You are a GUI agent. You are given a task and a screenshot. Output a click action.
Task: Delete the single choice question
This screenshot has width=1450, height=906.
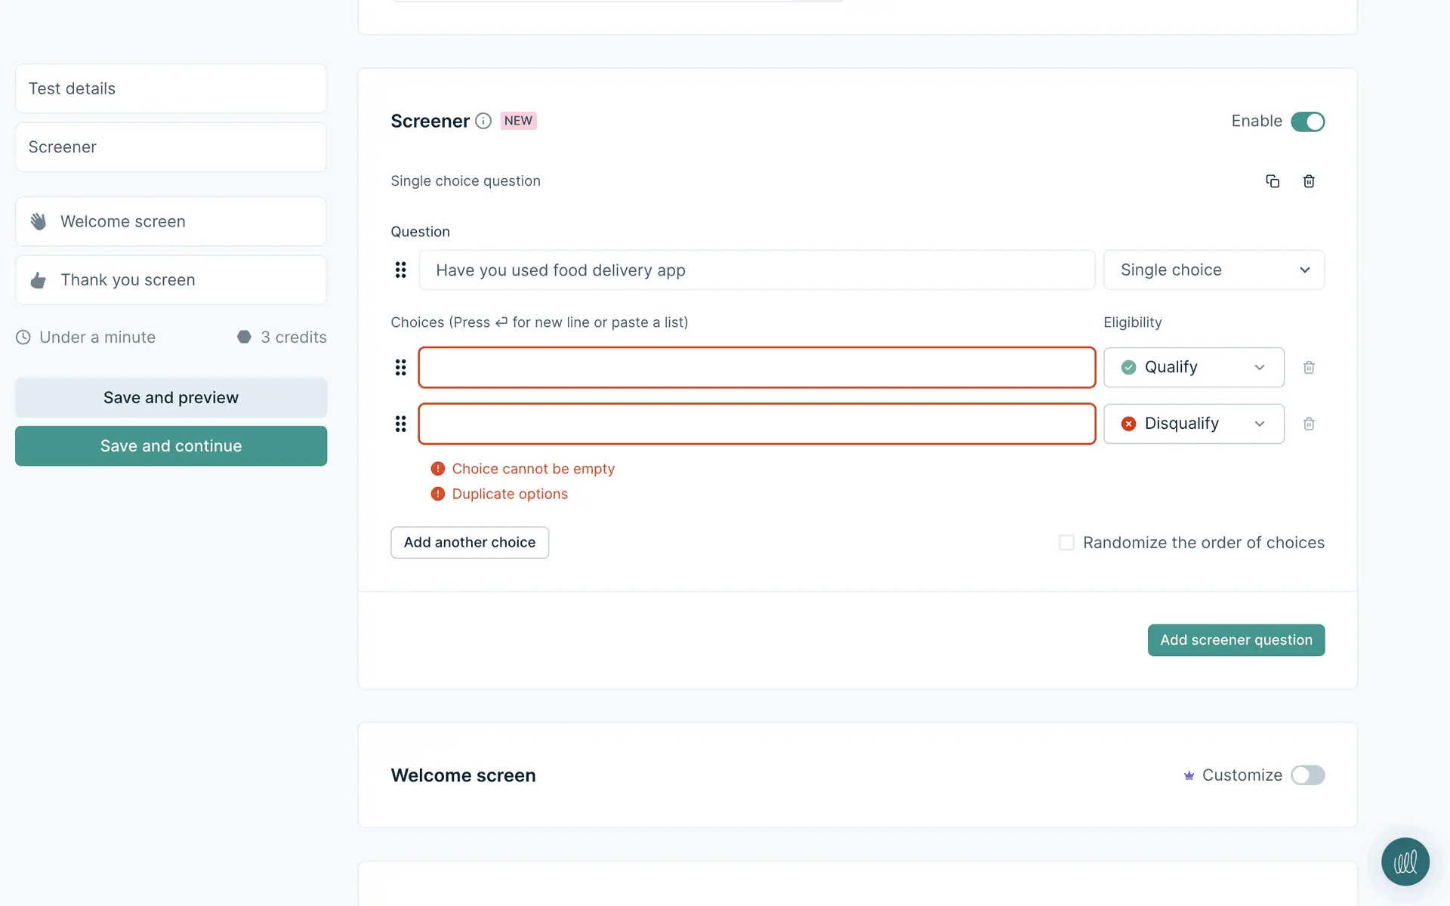point(1309,181)
